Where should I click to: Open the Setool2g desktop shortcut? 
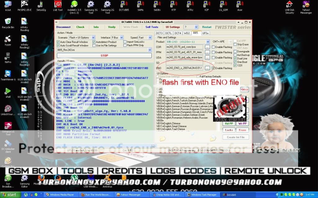[40, 5]
